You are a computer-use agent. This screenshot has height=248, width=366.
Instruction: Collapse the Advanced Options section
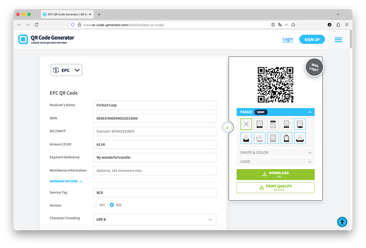point(66,181)
